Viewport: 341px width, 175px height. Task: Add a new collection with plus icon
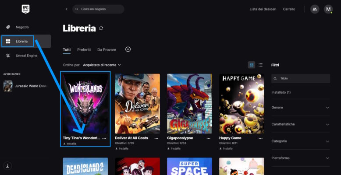pos(128,49)
